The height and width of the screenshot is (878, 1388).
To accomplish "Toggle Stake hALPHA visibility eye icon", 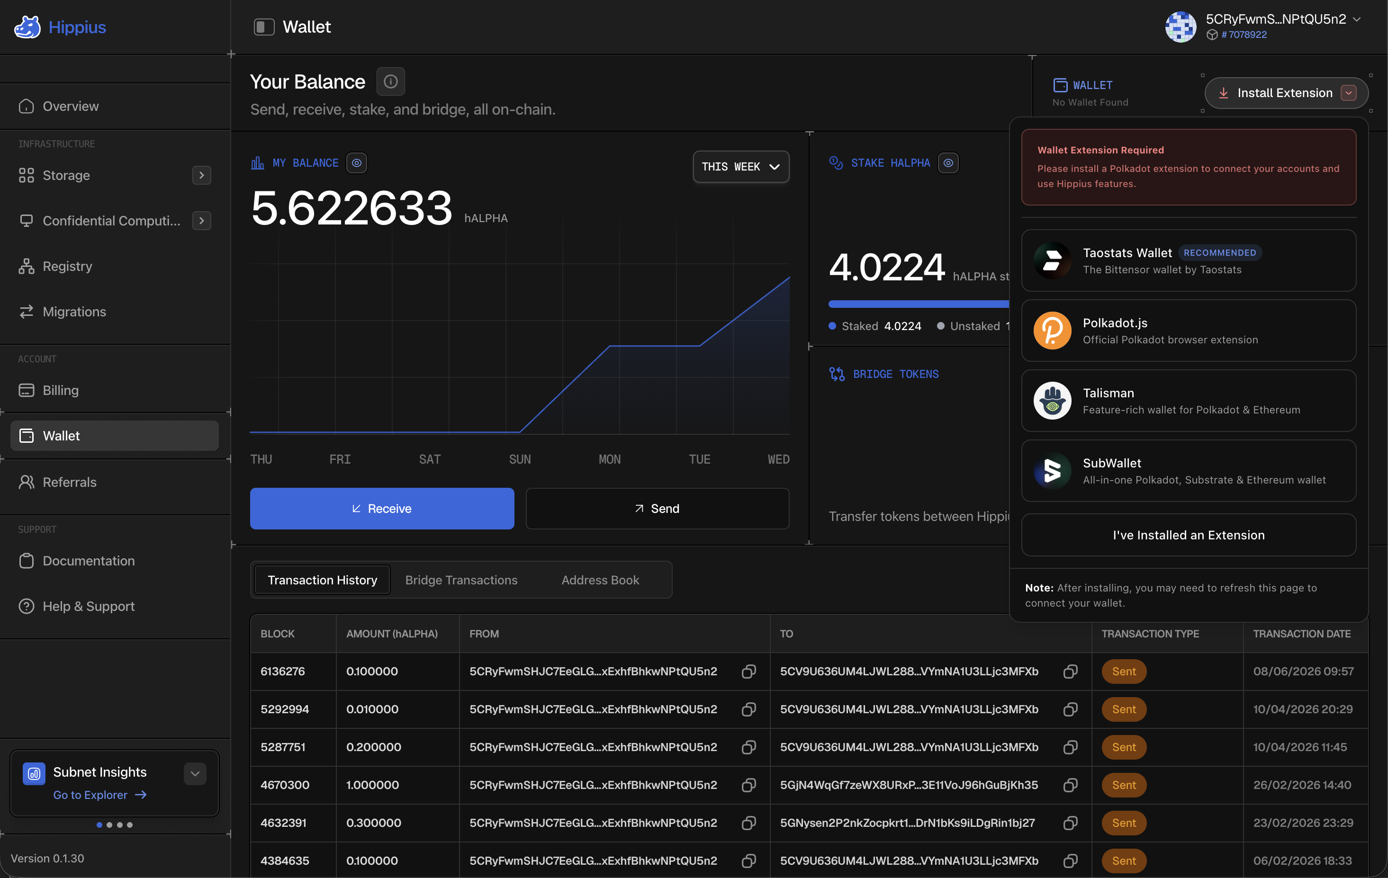I will click(948, 163).
